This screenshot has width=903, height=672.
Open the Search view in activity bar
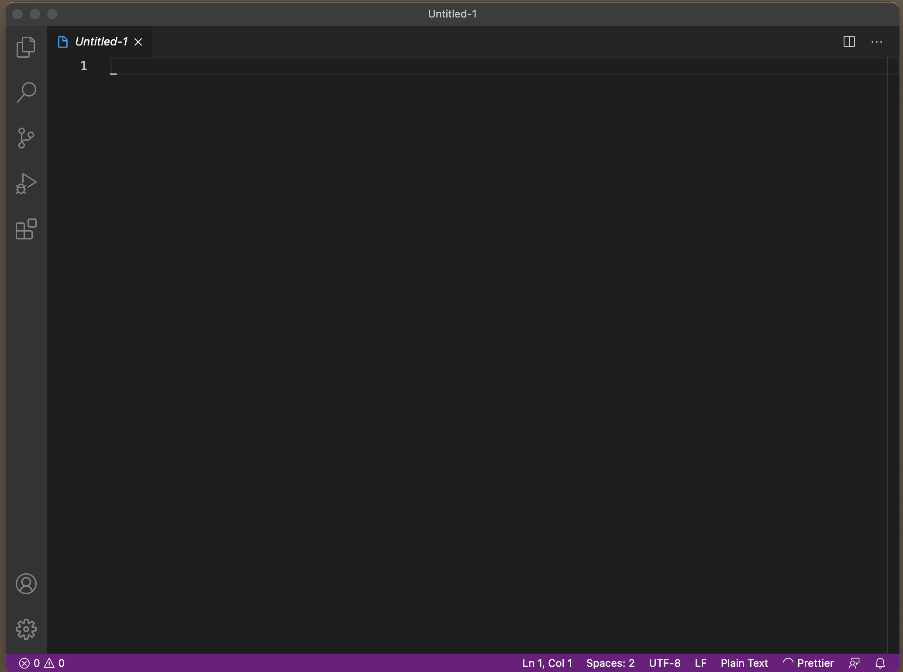pyautogui.click(x=26, y=92)
